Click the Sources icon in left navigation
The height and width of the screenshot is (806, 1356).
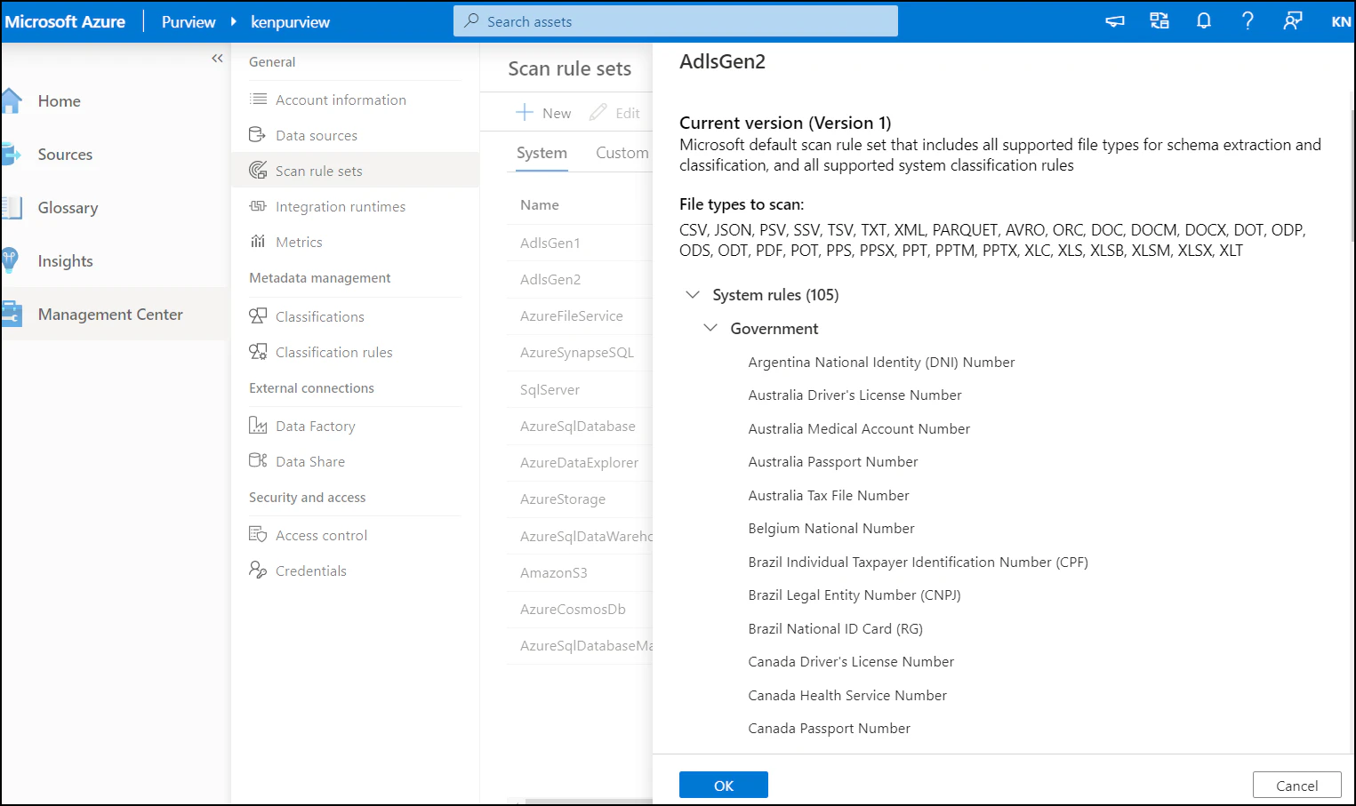(11, 155)
